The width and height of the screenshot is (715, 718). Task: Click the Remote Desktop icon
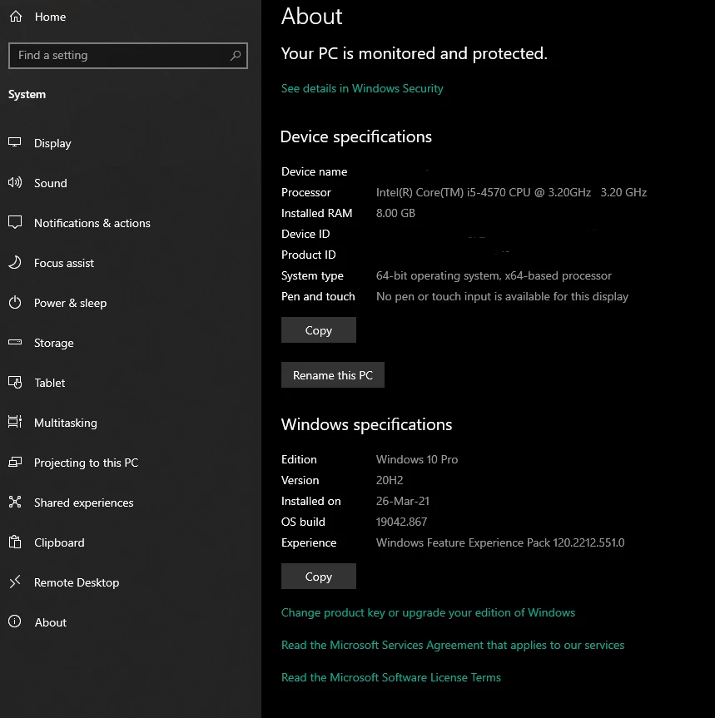tap(15, 582)
